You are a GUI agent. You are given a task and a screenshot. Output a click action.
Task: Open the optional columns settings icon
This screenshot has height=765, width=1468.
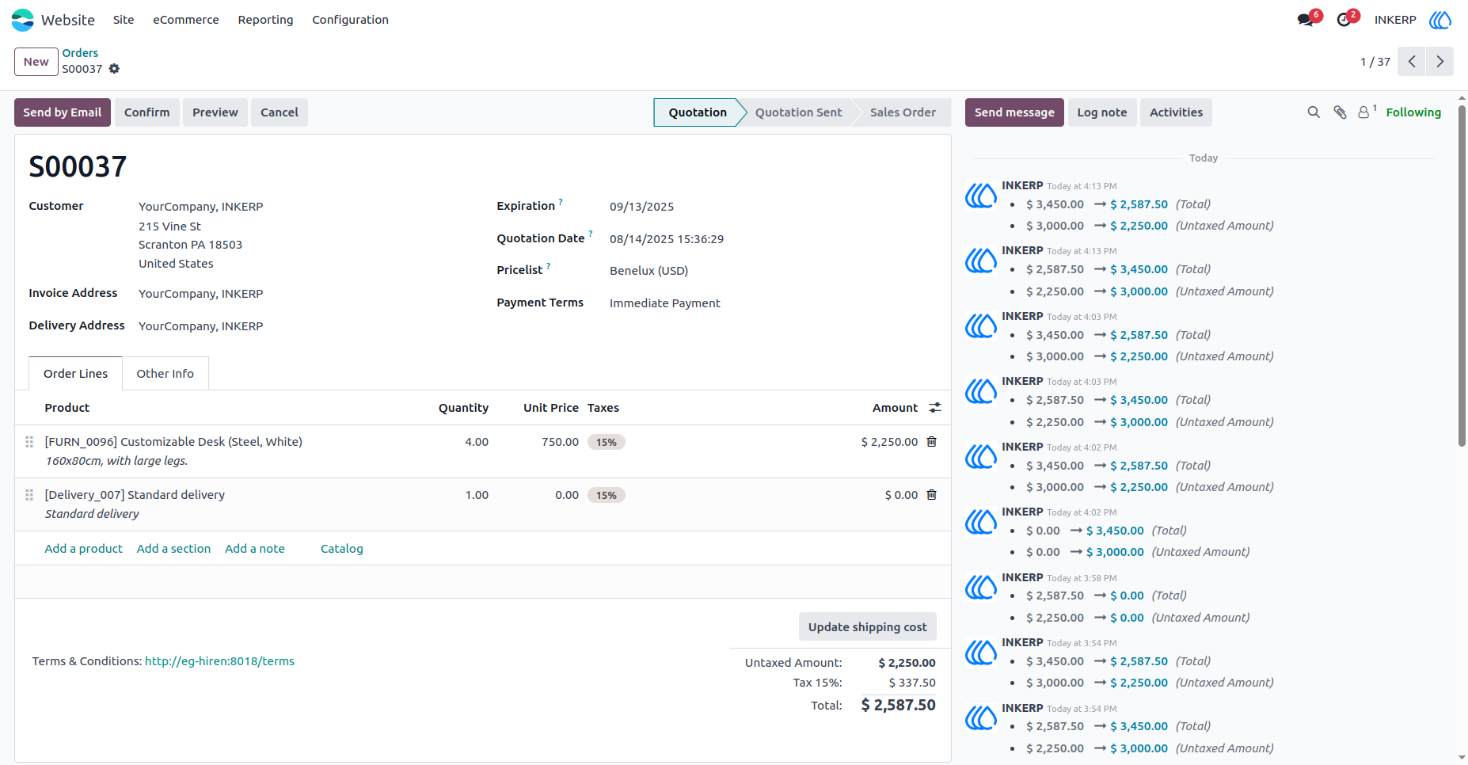[x=935, y=408]
